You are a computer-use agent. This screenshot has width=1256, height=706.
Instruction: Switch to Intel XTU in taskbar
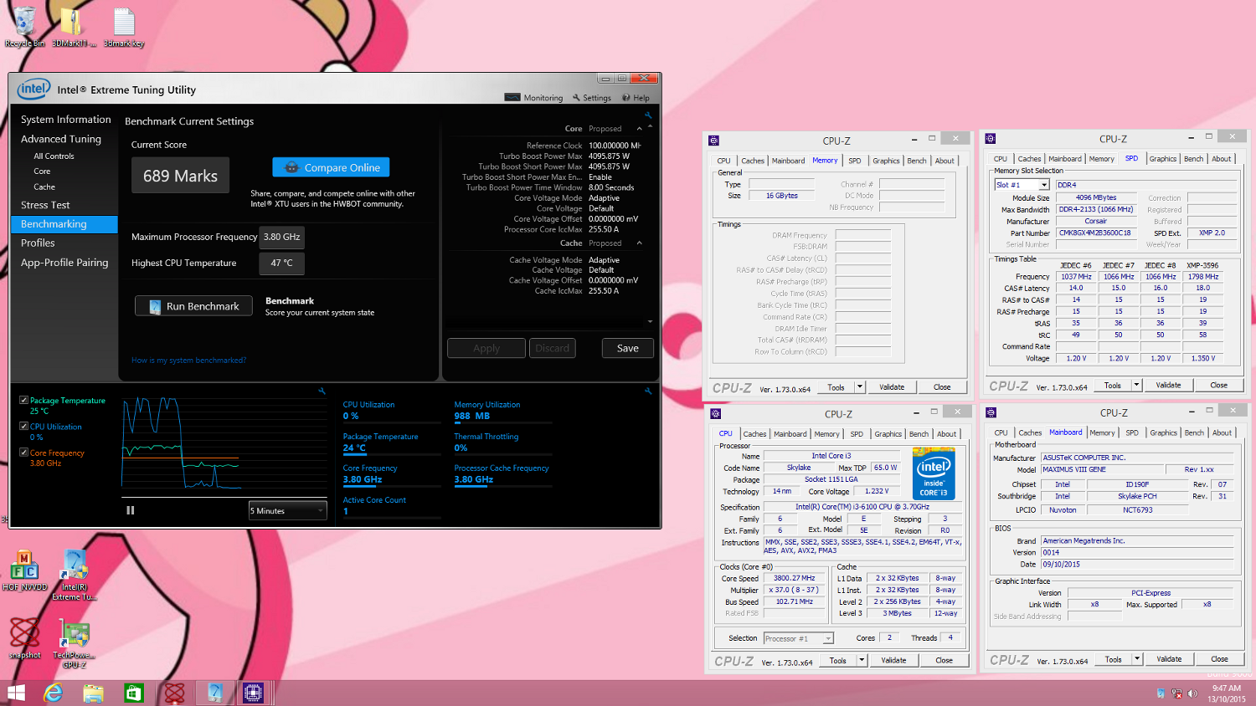pos(214,693)
